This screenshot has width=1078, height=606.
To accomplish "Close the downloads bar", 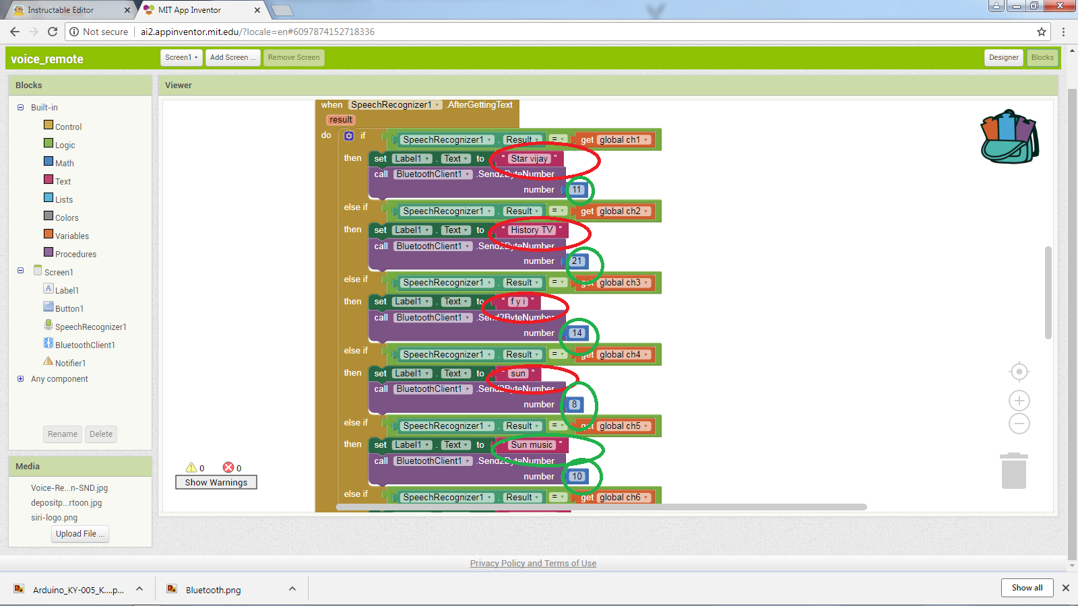I will 1066,588.
